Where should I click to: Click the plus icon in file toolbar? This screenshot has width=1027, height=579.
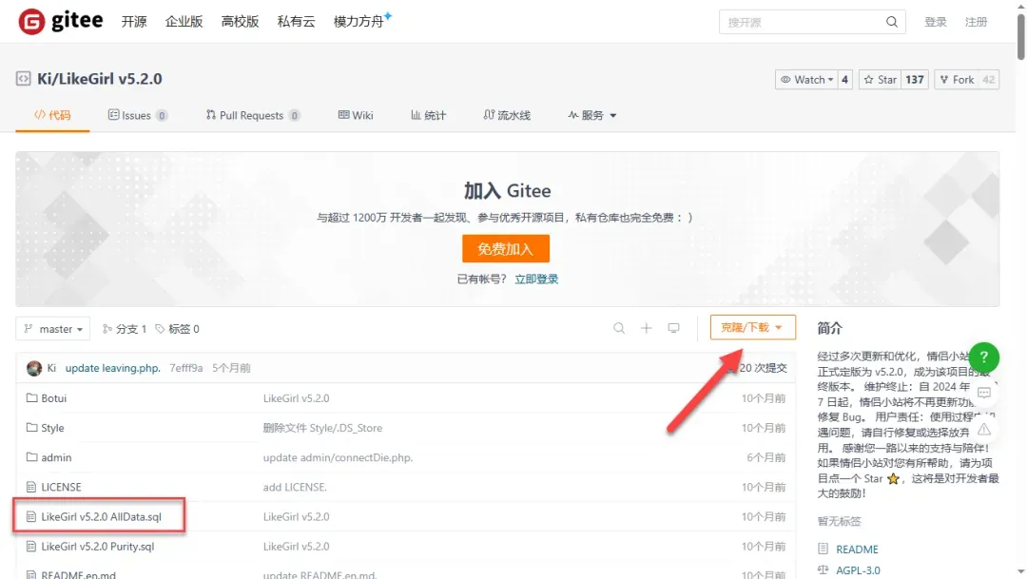pyautogui.click(x=647, y=328)
